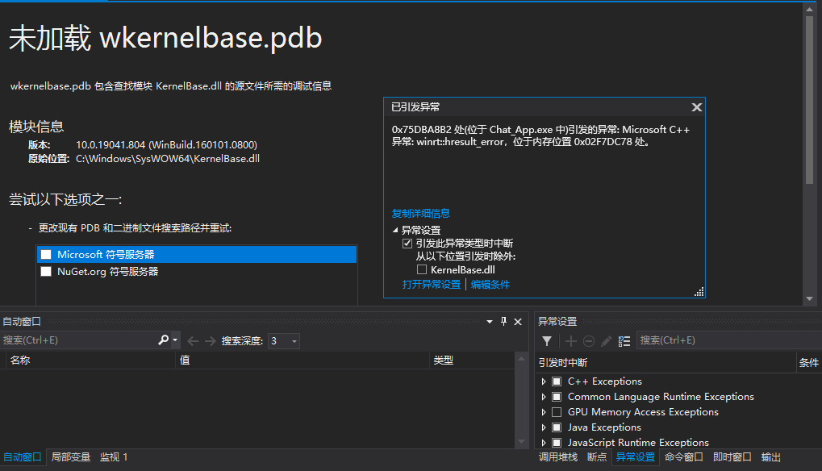
Task: Click the document scrollbar up arrow
Action: (809, 10)
